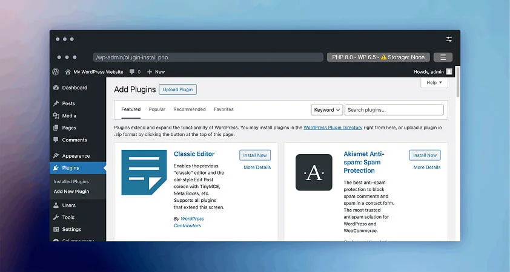Open the WordPress logo menu
Image resolution: width=510 pixels, height=272 pixels.
(56, 72)
